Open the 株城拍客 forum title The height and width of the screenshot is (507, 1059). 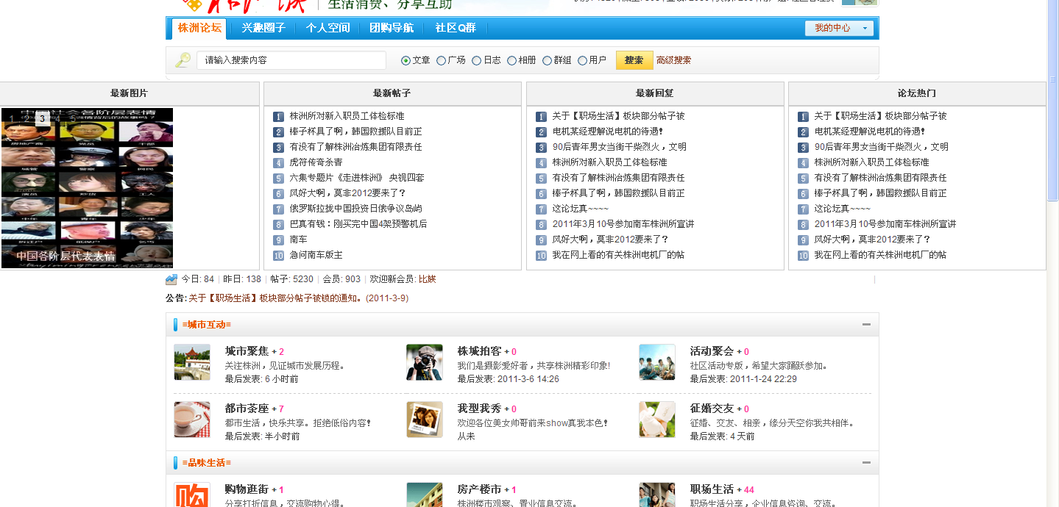tap(480, 351)
